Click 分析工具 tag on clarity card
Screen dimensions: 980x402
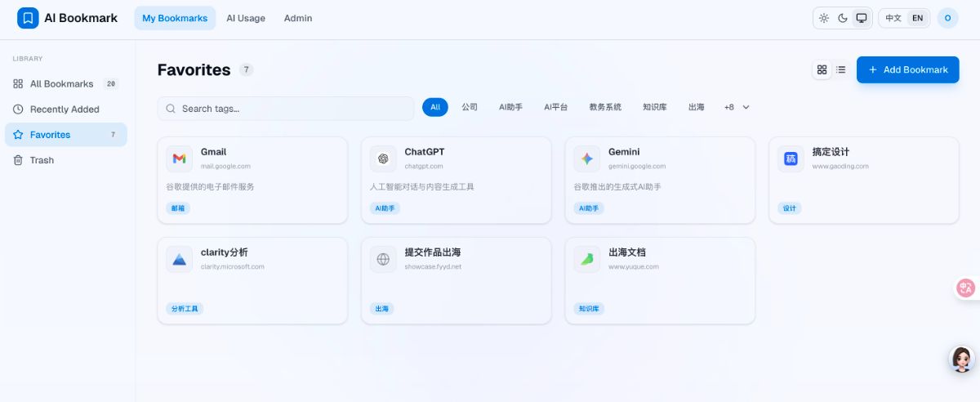[x=185, y=309]
